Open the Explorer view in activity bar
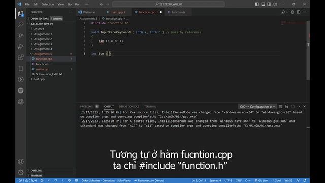This screenshot has width=325, height=183. pos(21,14)
